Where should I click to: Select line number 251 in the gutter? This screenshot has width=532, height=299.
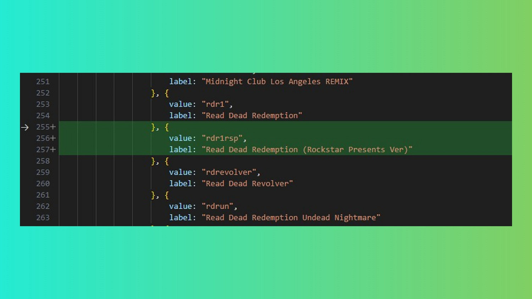43,81
